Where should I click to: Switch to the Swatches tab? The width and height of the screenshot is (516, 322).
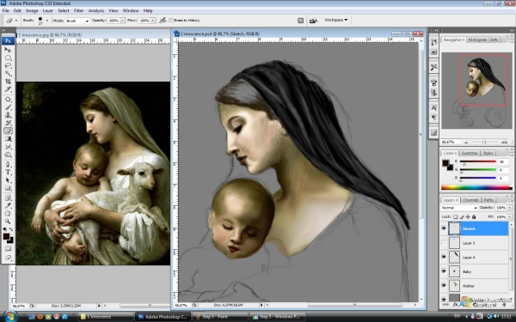(x=470, y=153)
